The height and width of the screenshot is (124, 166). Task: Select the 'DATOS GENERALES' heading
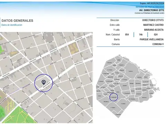point(17,21)
